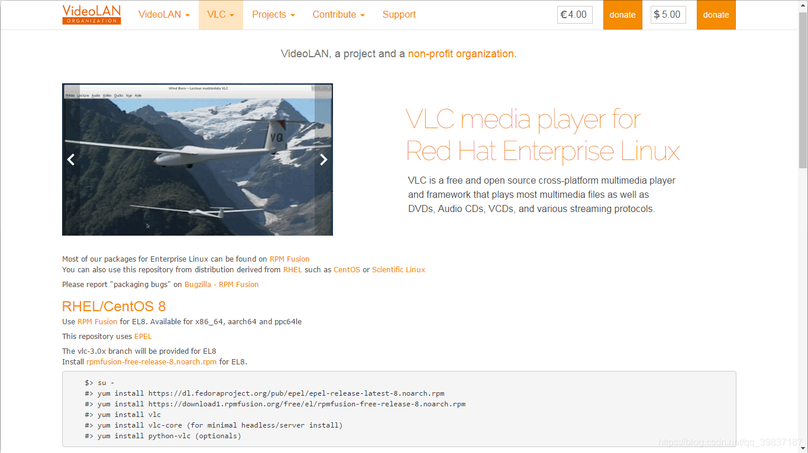This screenshot has width=808, height=453.
Task: Click donate button next to euro amount
Action: (x=622, y=15)
